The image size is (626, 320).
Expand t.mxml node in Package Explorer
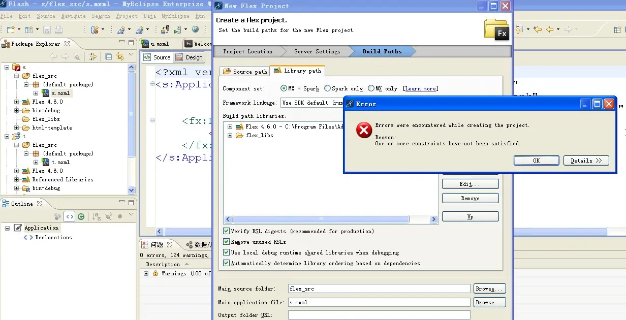36,162
